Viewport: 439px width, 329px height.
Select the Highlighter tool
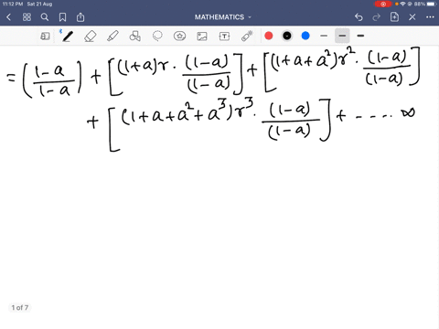pos(112,36)
